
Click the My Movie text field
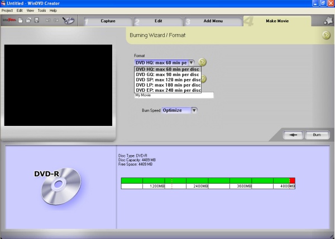[x=174, y=95]
